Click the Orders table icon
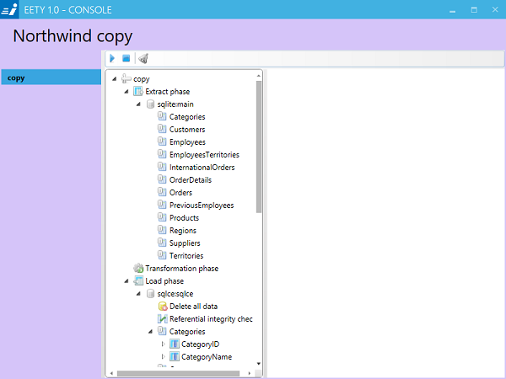Viewport: 506px width, 379px height. [162, 192]
